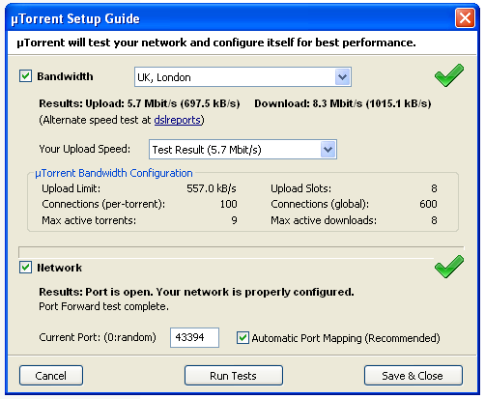Click the Connections (per-torrent) value 100
The width and height of the screenshot is (485, 399).
(228, 204)
